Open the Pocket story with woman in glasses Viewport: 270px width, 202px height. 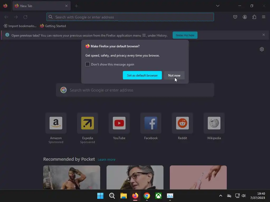[x=135, y=178]
